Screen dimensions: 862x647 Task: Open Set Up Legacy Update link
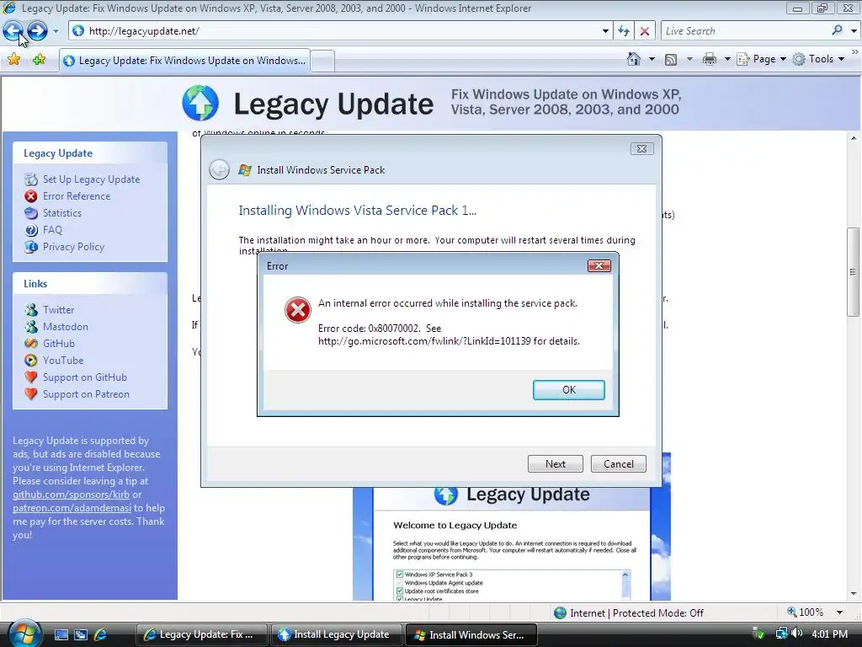click(91, 179)
